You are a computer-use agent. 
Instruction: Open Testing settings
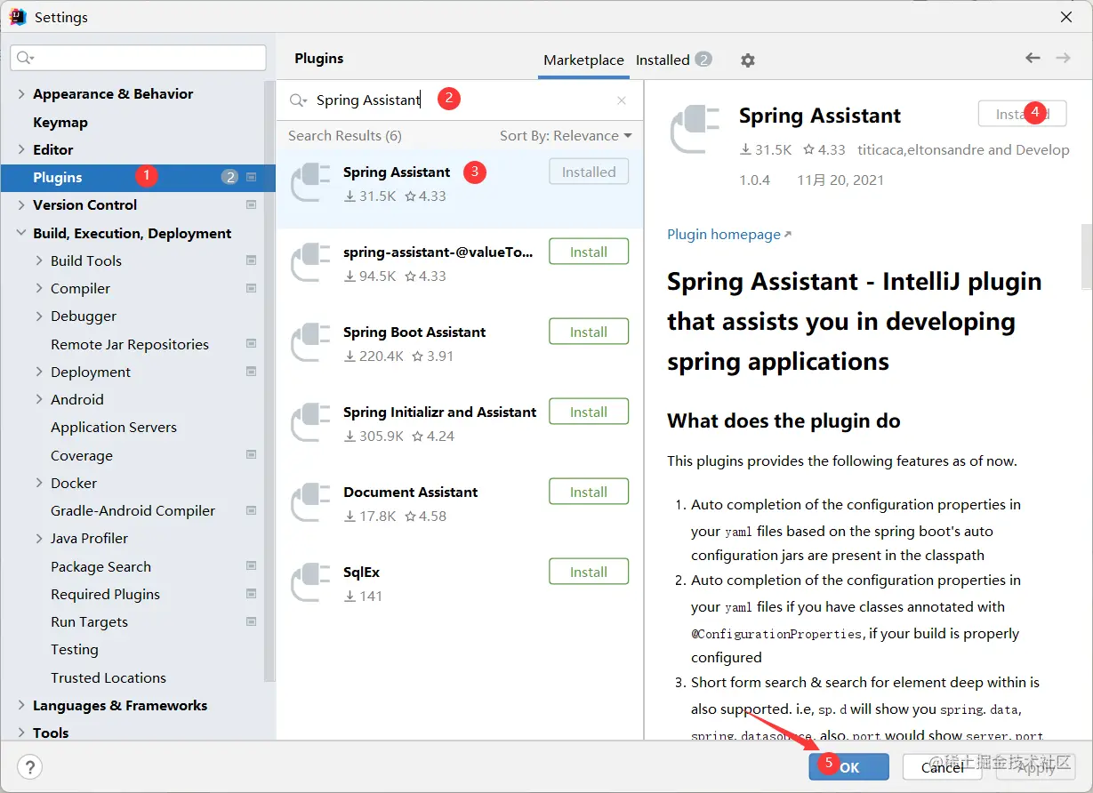pyautogui.click(x=75, y=649)
